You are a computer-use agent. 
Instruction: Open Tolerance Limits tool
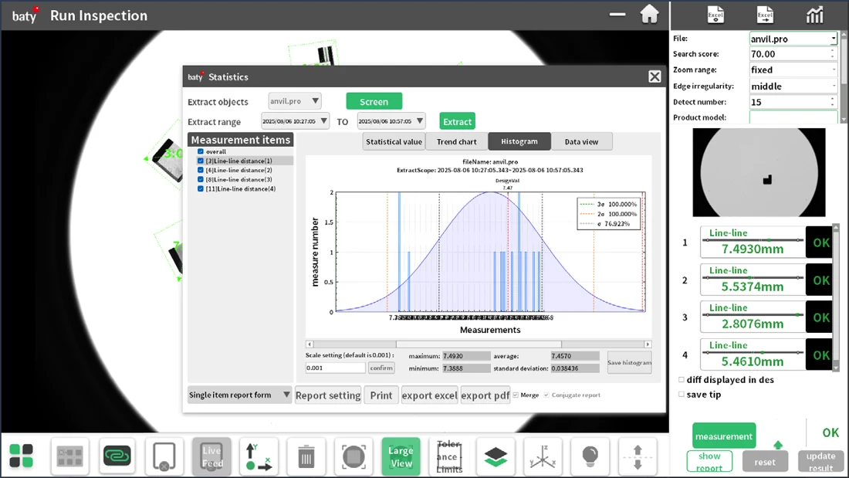[448, 456]
